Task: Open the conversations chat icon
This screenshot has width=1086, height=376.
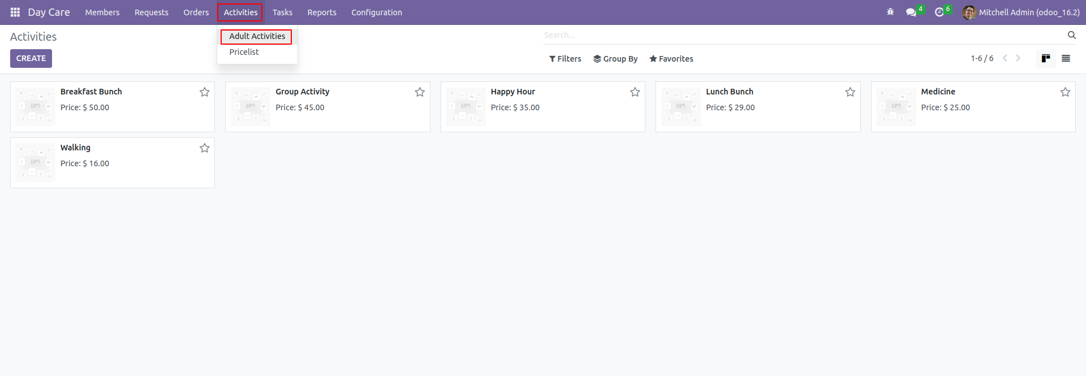Action: (911, 12)
